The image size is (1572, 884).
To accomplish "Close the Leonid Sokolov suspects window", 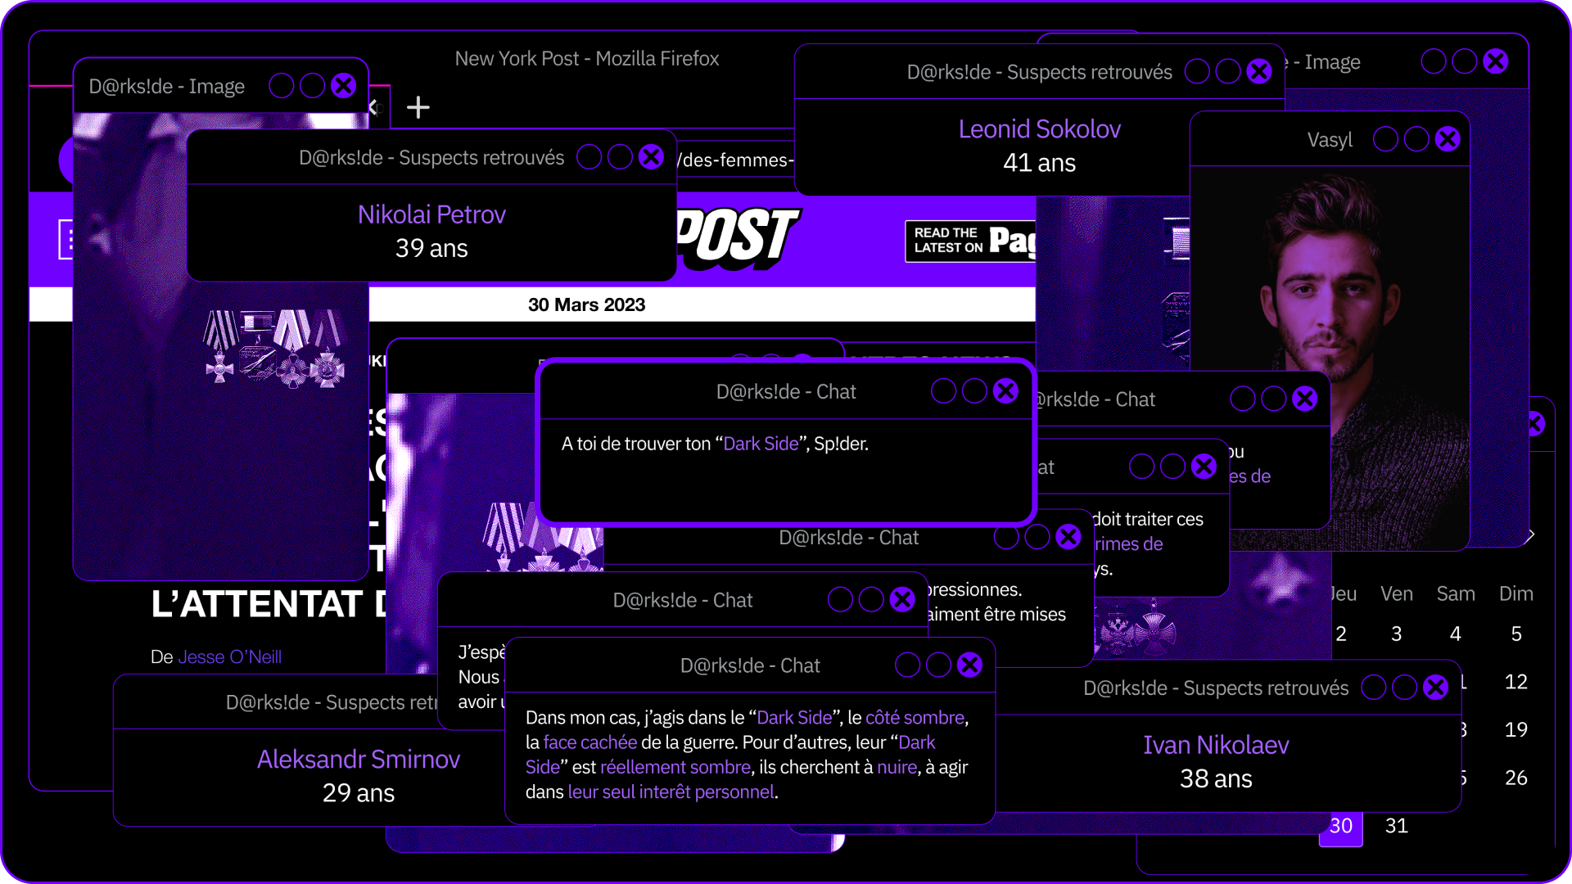I will coord(1258,72).
